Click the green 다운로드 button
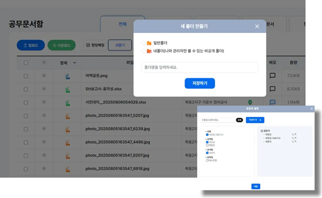The width and height of the screenshot is (322, 198). click(x=61, y=46)
